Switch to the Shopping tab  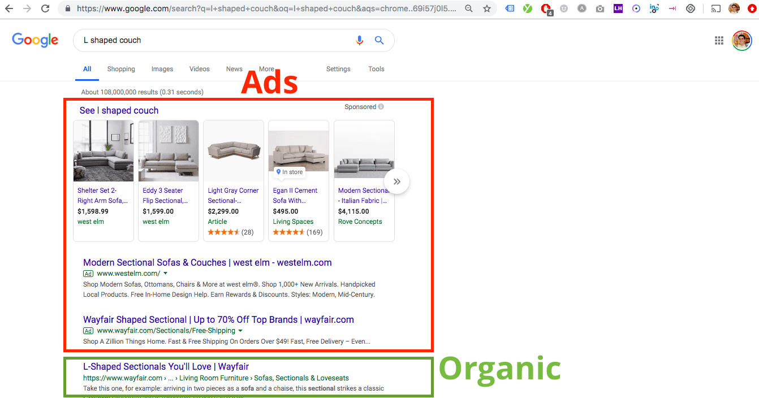tap(121, 69)
